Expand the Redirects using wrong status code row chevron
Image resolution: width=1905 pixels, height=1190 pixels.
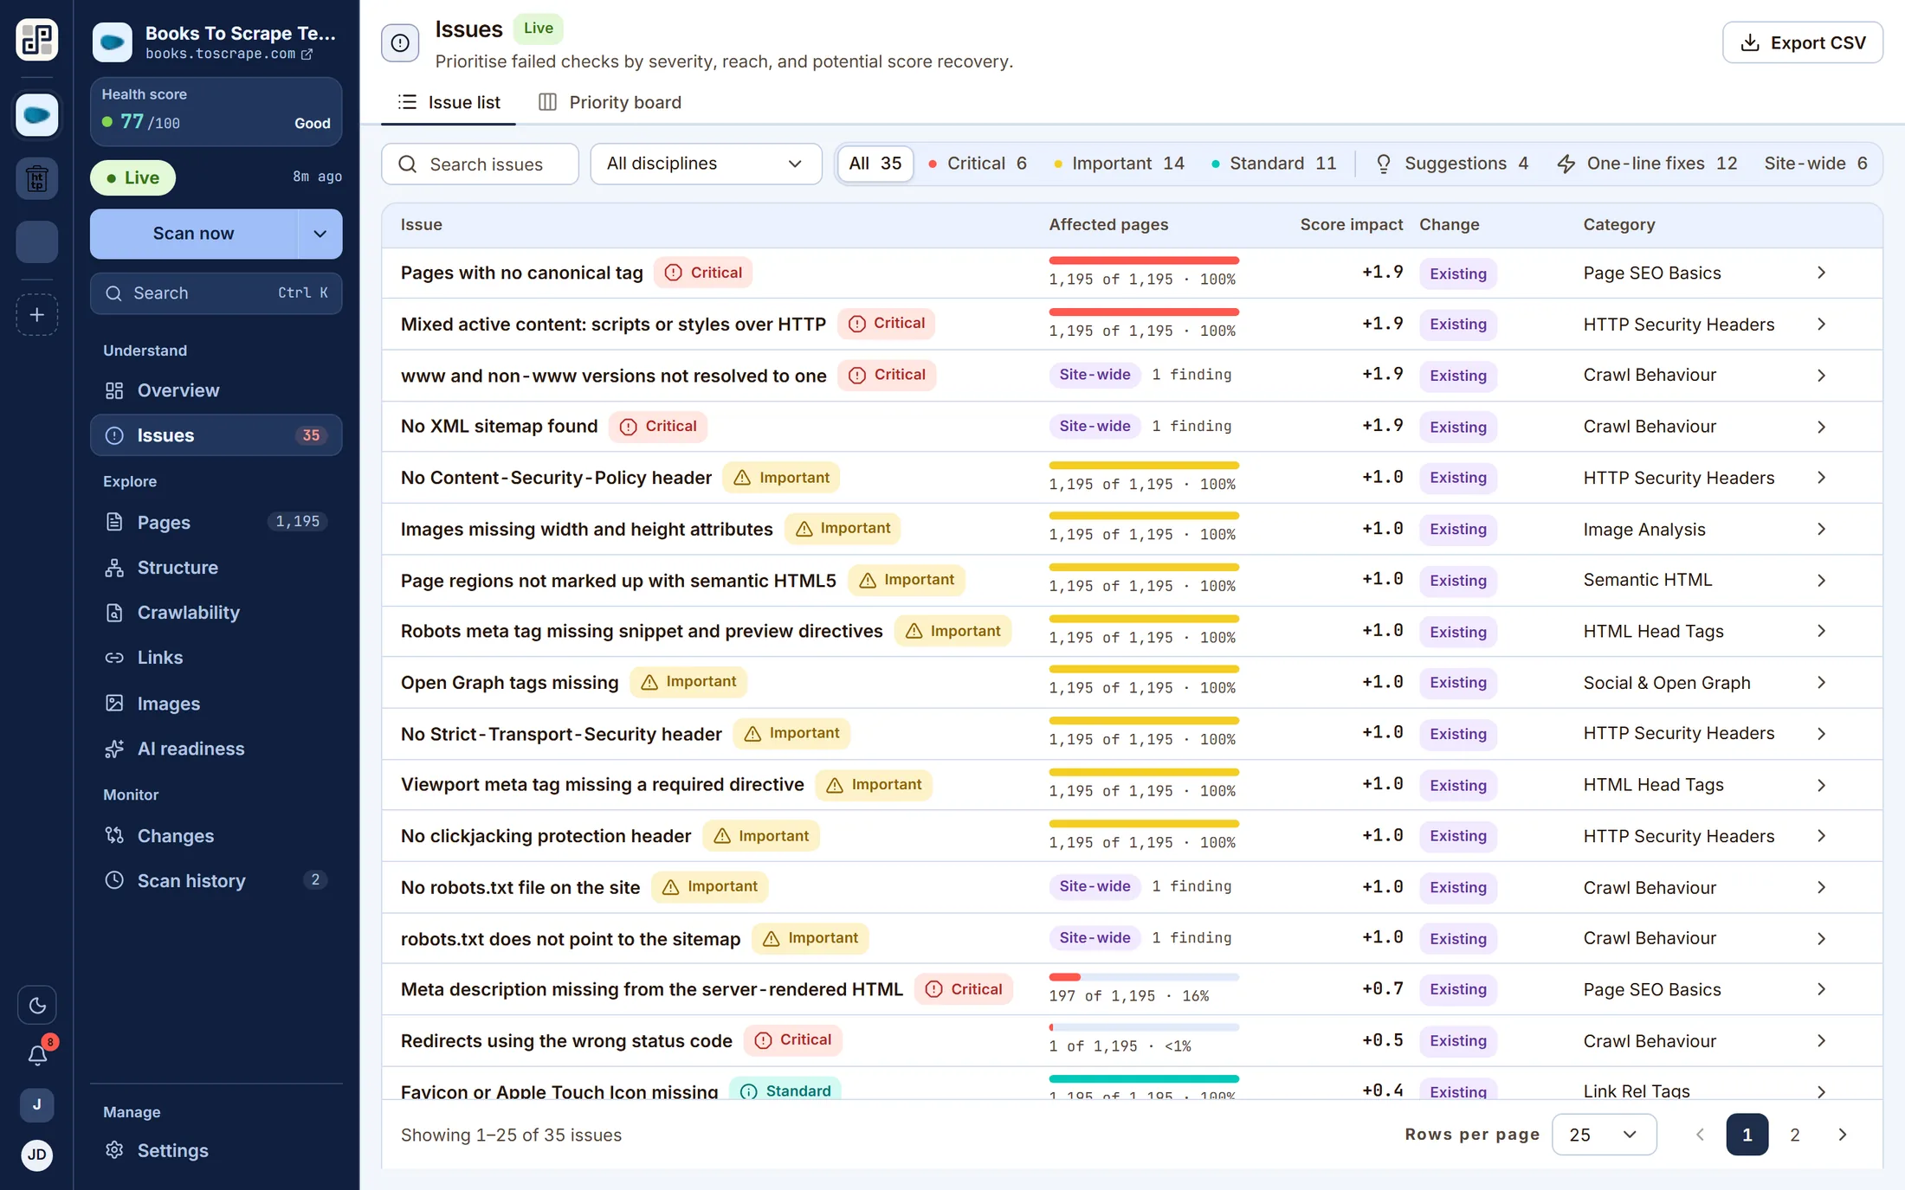1821,1041
